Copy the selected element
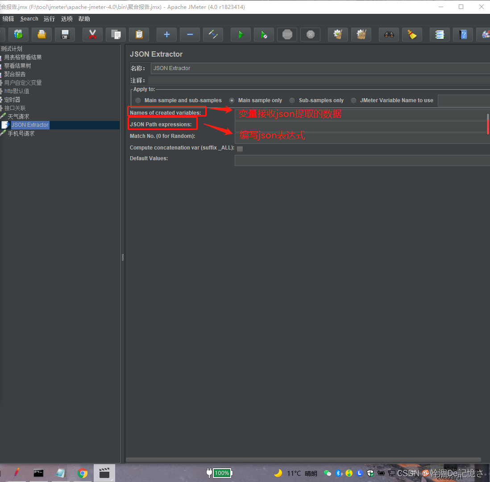Image resolution: width=490 pixels, height=482 pixels. (116, 34)
